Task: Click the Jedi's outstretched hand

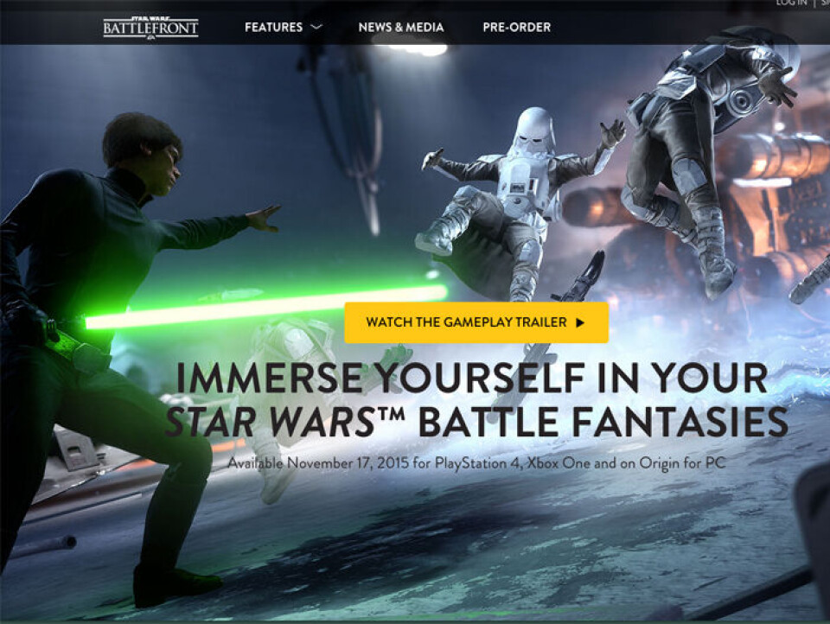Action: point(263,218)
